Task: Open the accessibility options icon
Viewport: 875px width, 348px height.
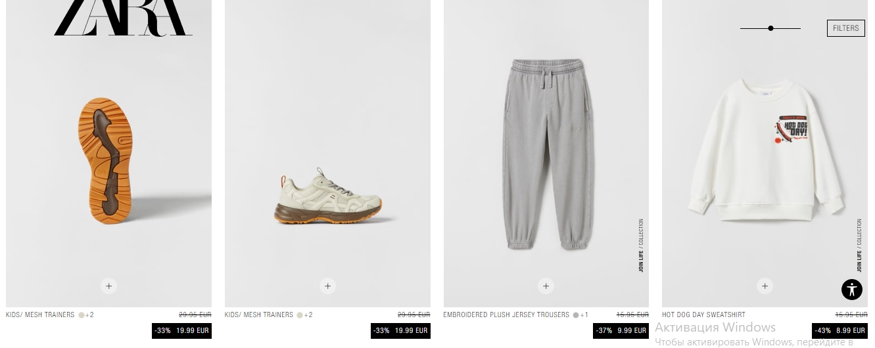Action: tap(851, 290)
